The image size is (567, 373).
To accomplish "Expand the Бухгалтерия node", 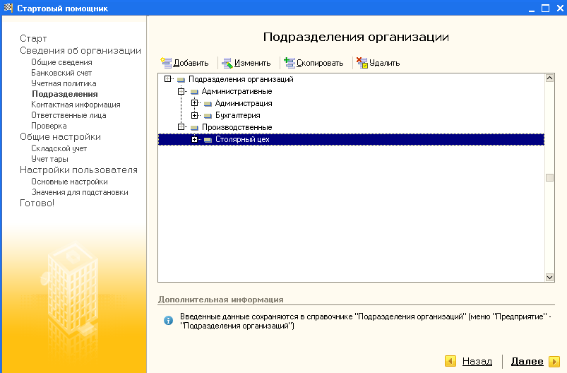I will pos(195,115).
